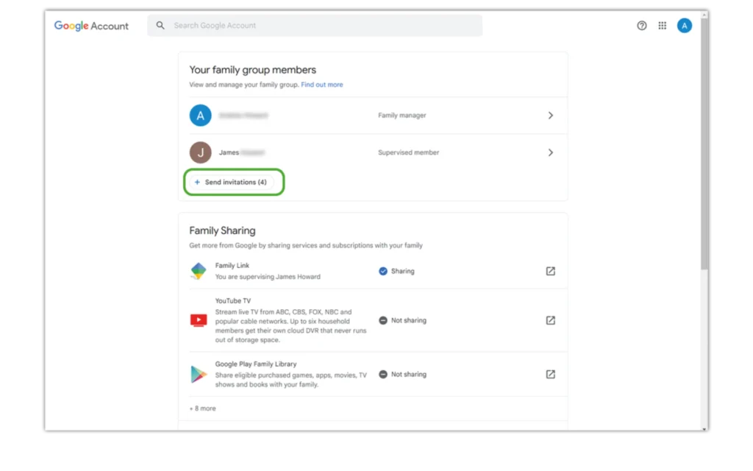Open Family Link external link icon

click(x=550, y=271)
